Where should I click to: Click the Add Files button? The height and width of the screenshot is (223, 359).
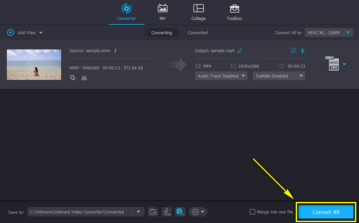(25, 33)
